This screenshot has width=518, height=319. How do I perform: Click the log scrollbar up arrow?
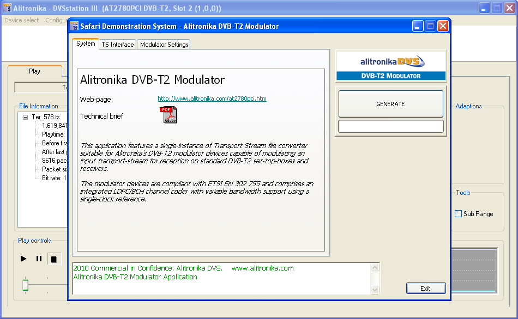(375, 267)
